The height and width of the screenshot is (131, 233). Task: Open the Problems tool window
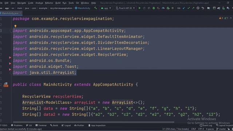17,125
